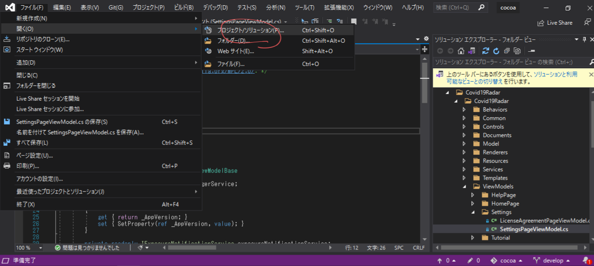The height and width of the screenshot is (266, 594).
Task: Select SettingsPageViewModel.cs in tree
Action: tap(534, 229)
